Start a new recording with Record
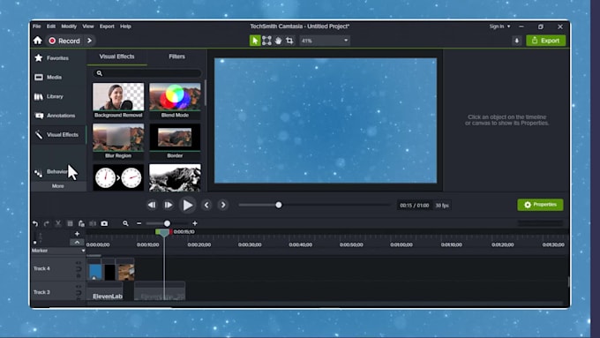Viewport: 600px width, 338px height. click(64, 41)
